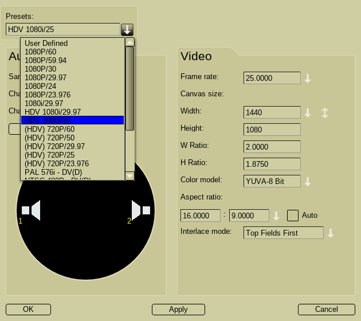The width and height of the screenshot is (361, 321).
Task: Click the swap width and height arrows icon
Action: [x=325, y=113]
